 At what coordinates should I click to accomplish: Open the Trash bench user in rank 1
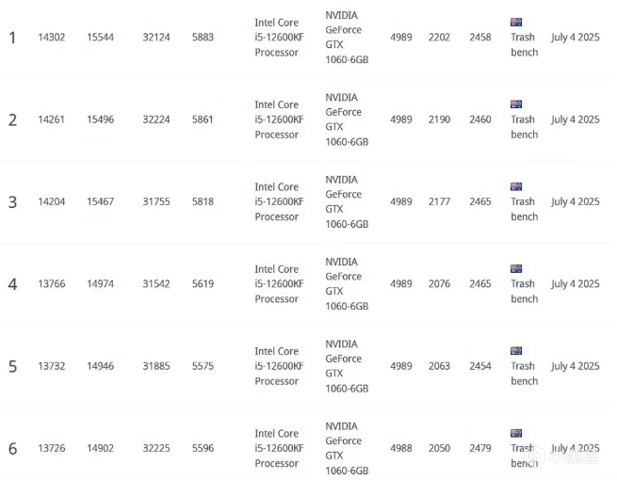coord(524,45)
